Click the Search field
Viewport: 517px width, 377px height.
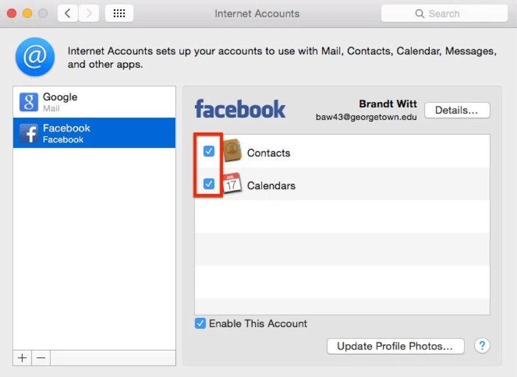coord(444,14)
